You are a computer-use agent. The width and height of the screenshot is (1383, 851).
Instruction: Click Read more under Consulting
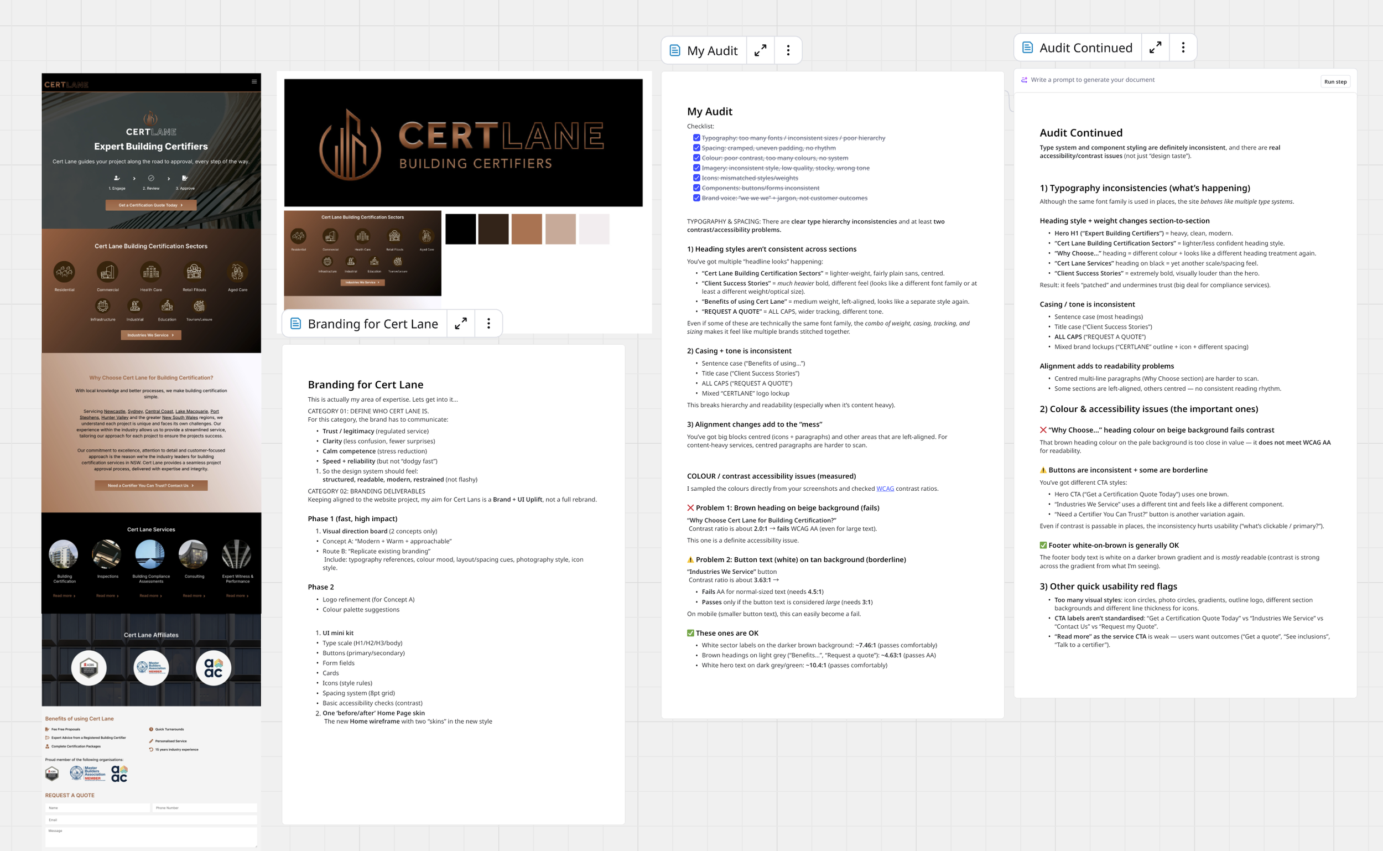pyautogui.click(x=194, y=595)
